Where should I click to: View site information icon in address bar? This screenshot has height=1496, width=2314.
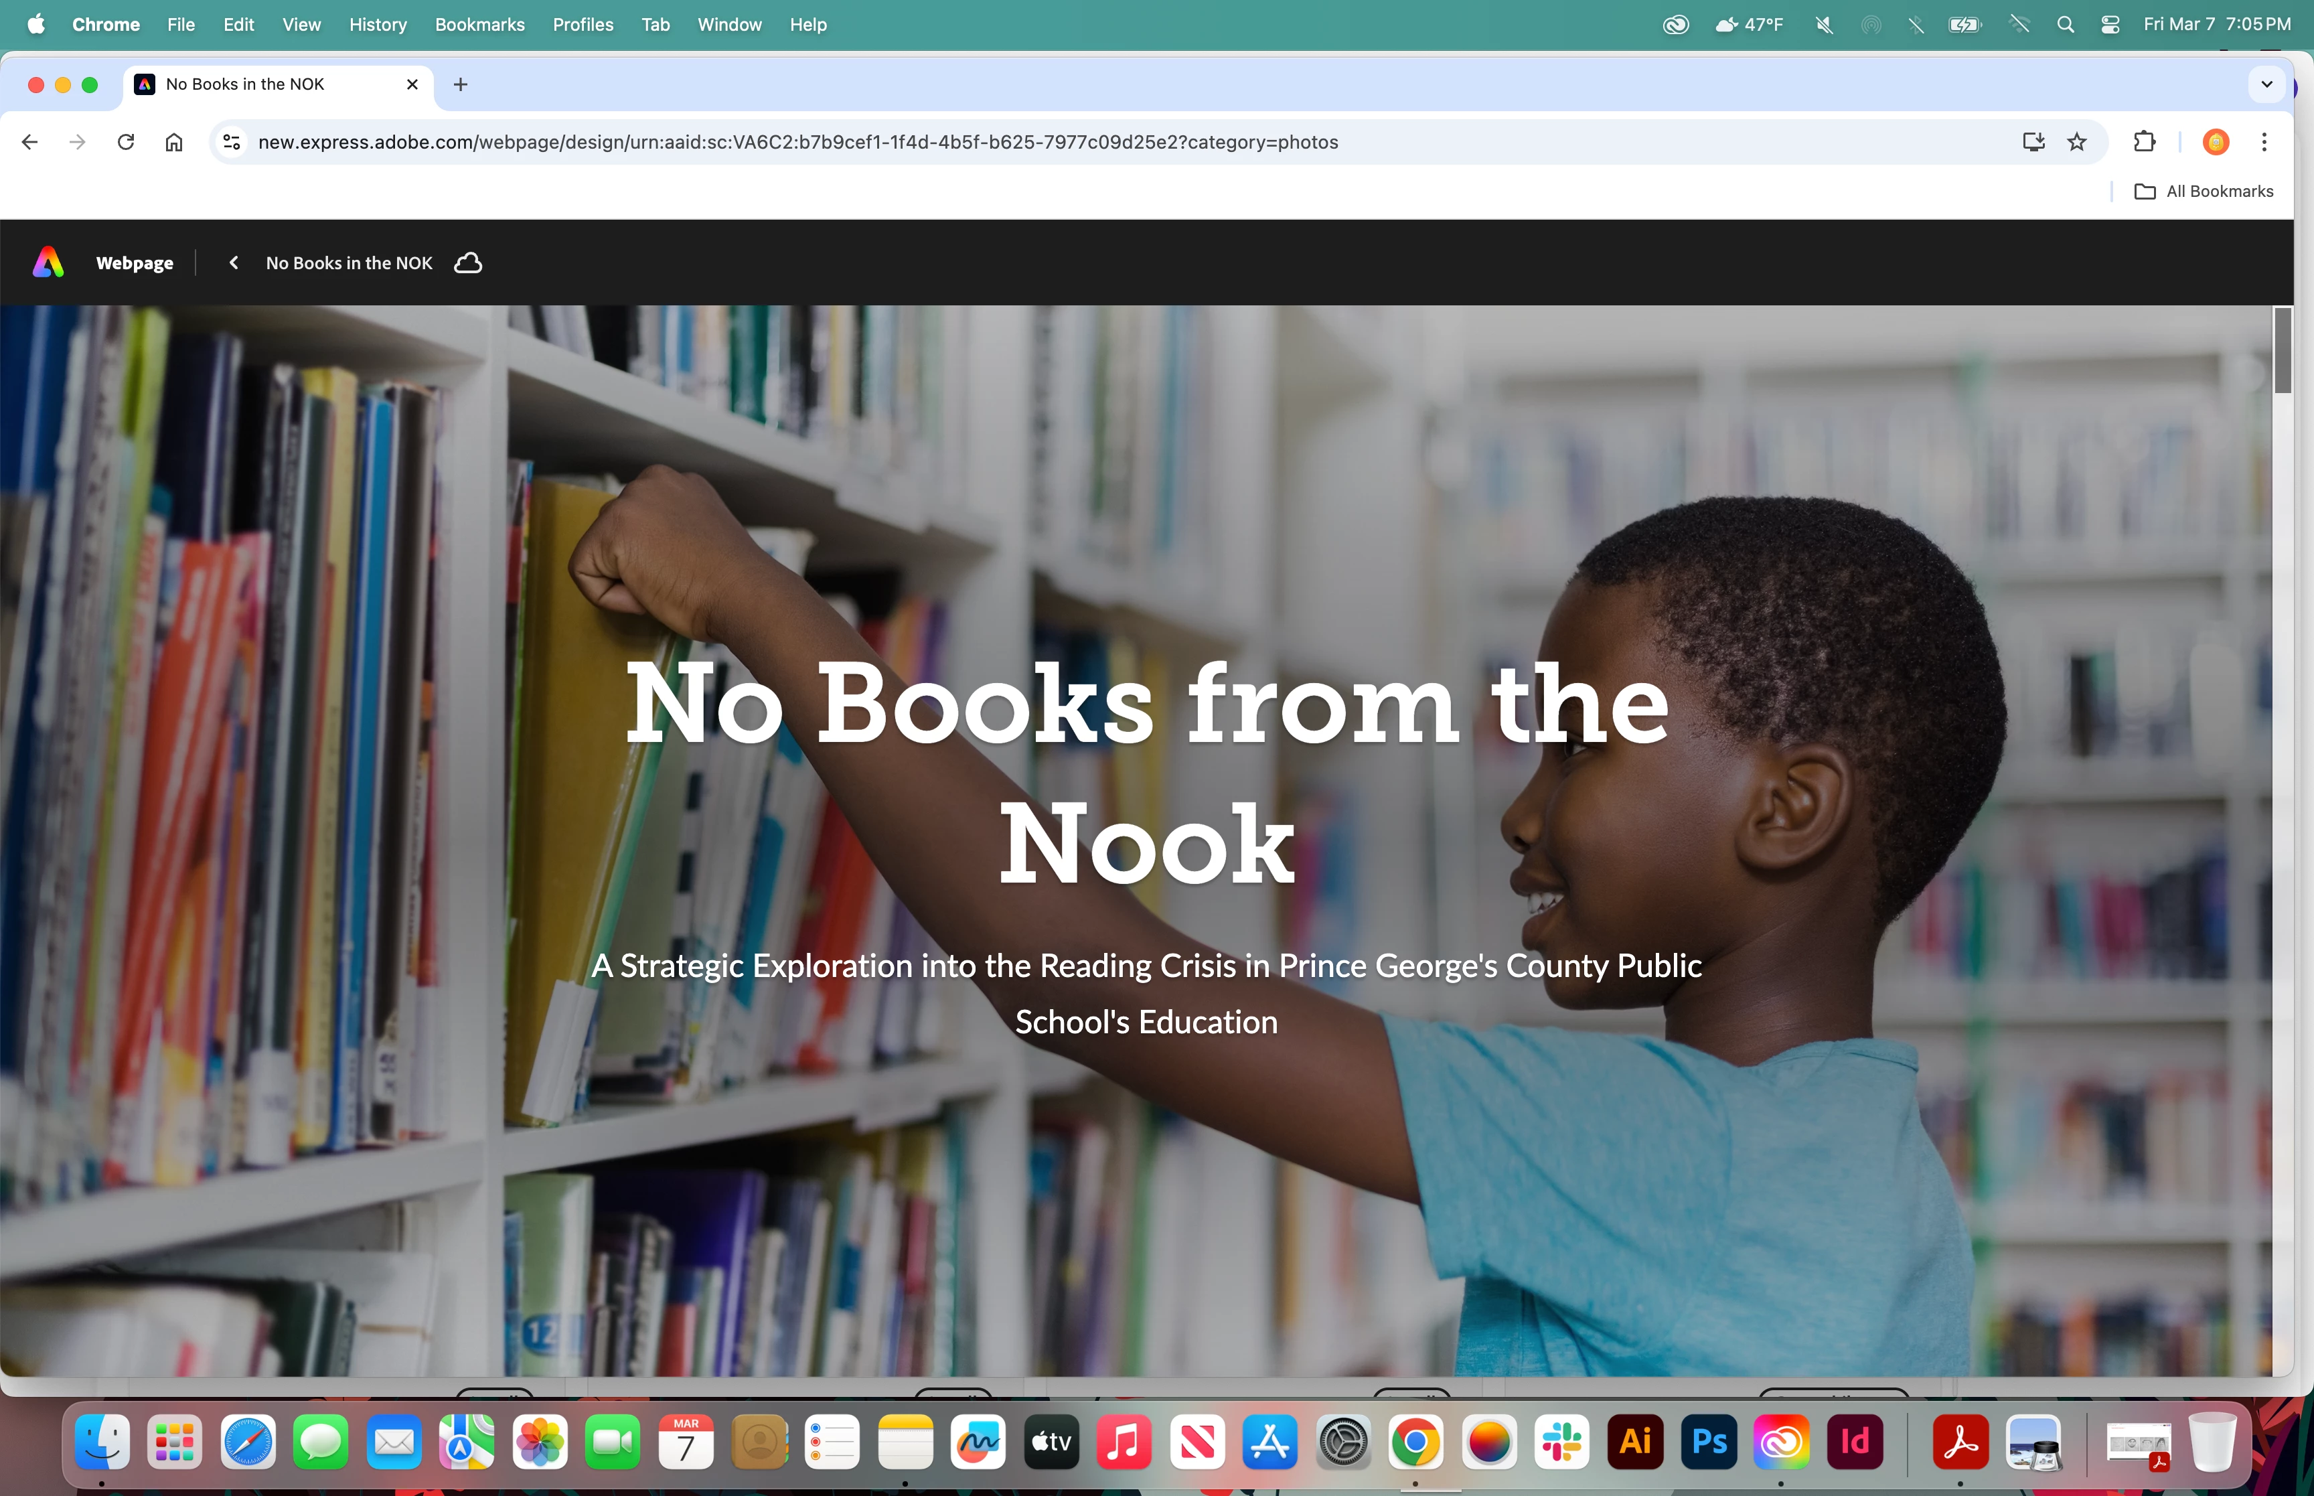[231, 142]
